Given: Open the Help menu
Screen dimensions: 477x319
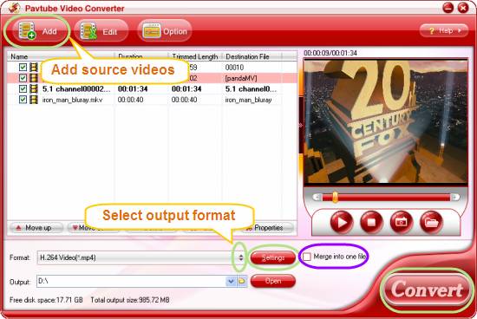Looking at the screenshot, I should coord(444,30).
